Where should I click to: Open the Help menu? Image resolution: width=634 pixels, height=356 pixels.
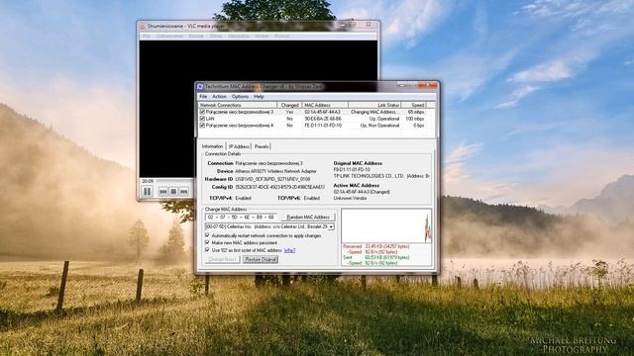259,97
